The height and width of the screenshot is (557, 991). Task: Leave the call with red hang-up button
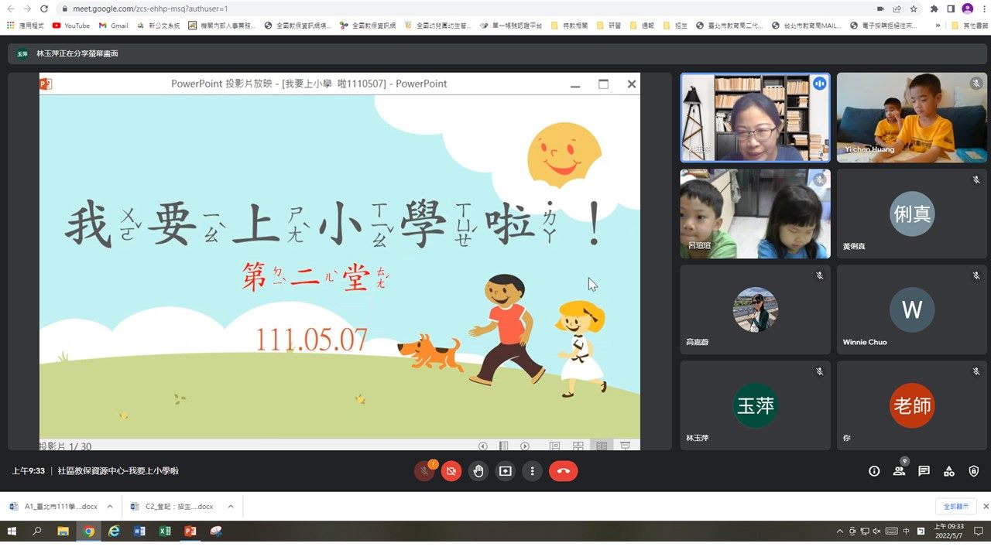pyautogui.click(x=563, y=470)
